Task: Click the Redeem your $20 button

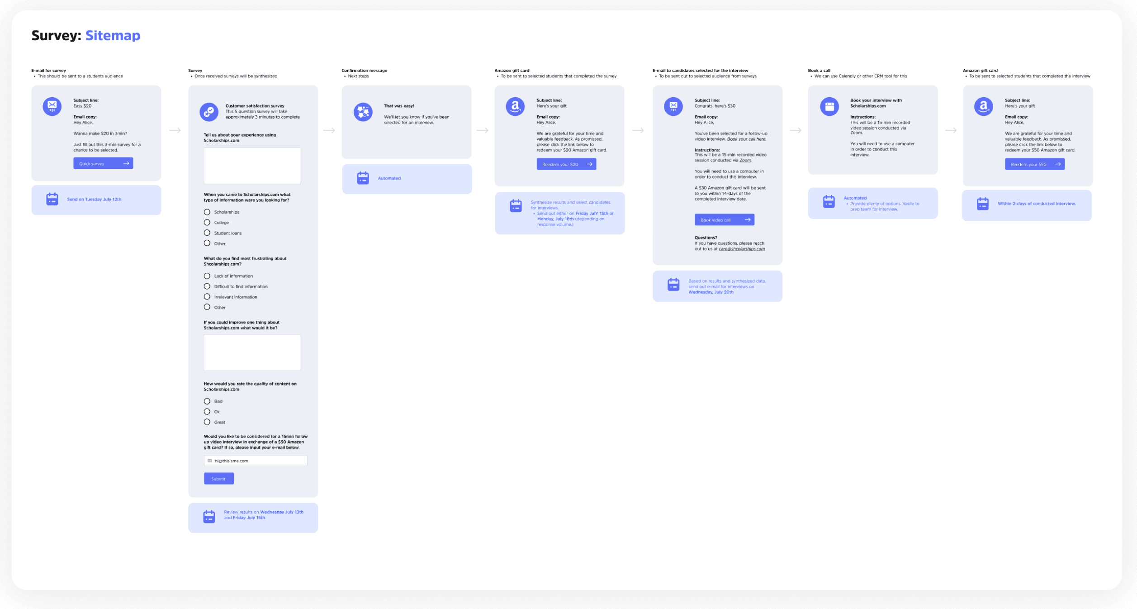Action: point(566,164)
